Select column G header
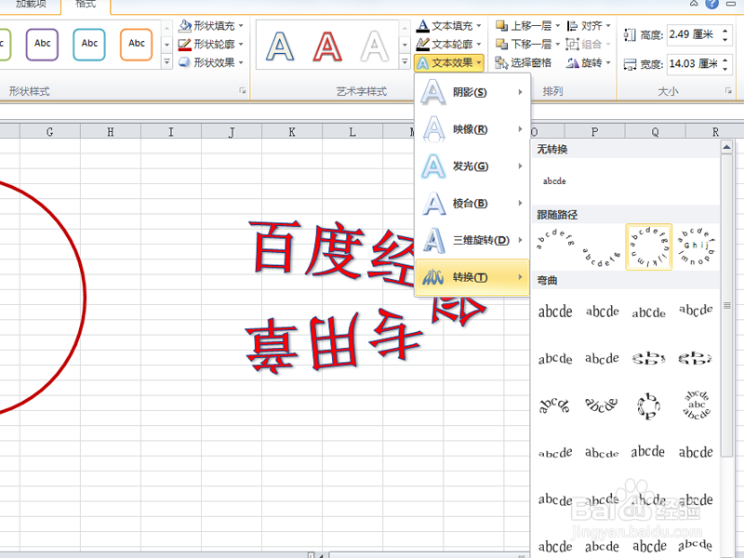The width and height of the screenshot is (744, 558). 50,131
